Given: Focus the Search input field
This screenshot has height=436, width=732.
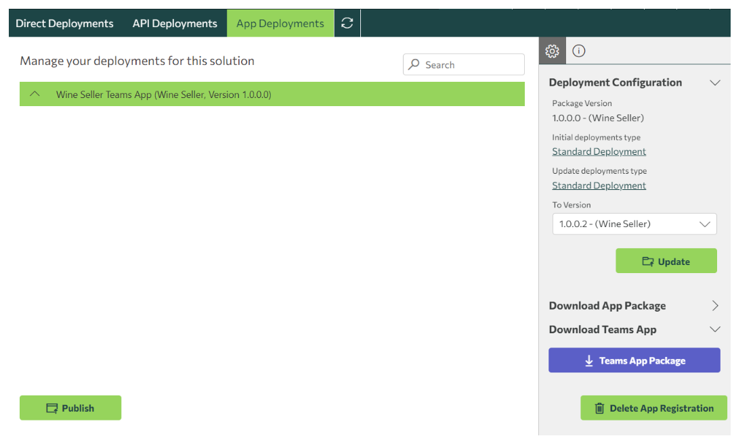Looking at the screenshot, I should coord(464,64).
